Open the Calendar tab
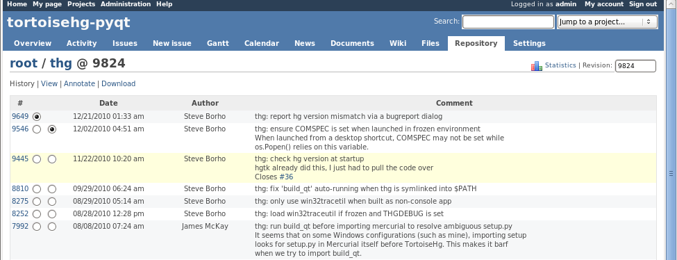This screenshot has width=677, height=260. (262, 43)
